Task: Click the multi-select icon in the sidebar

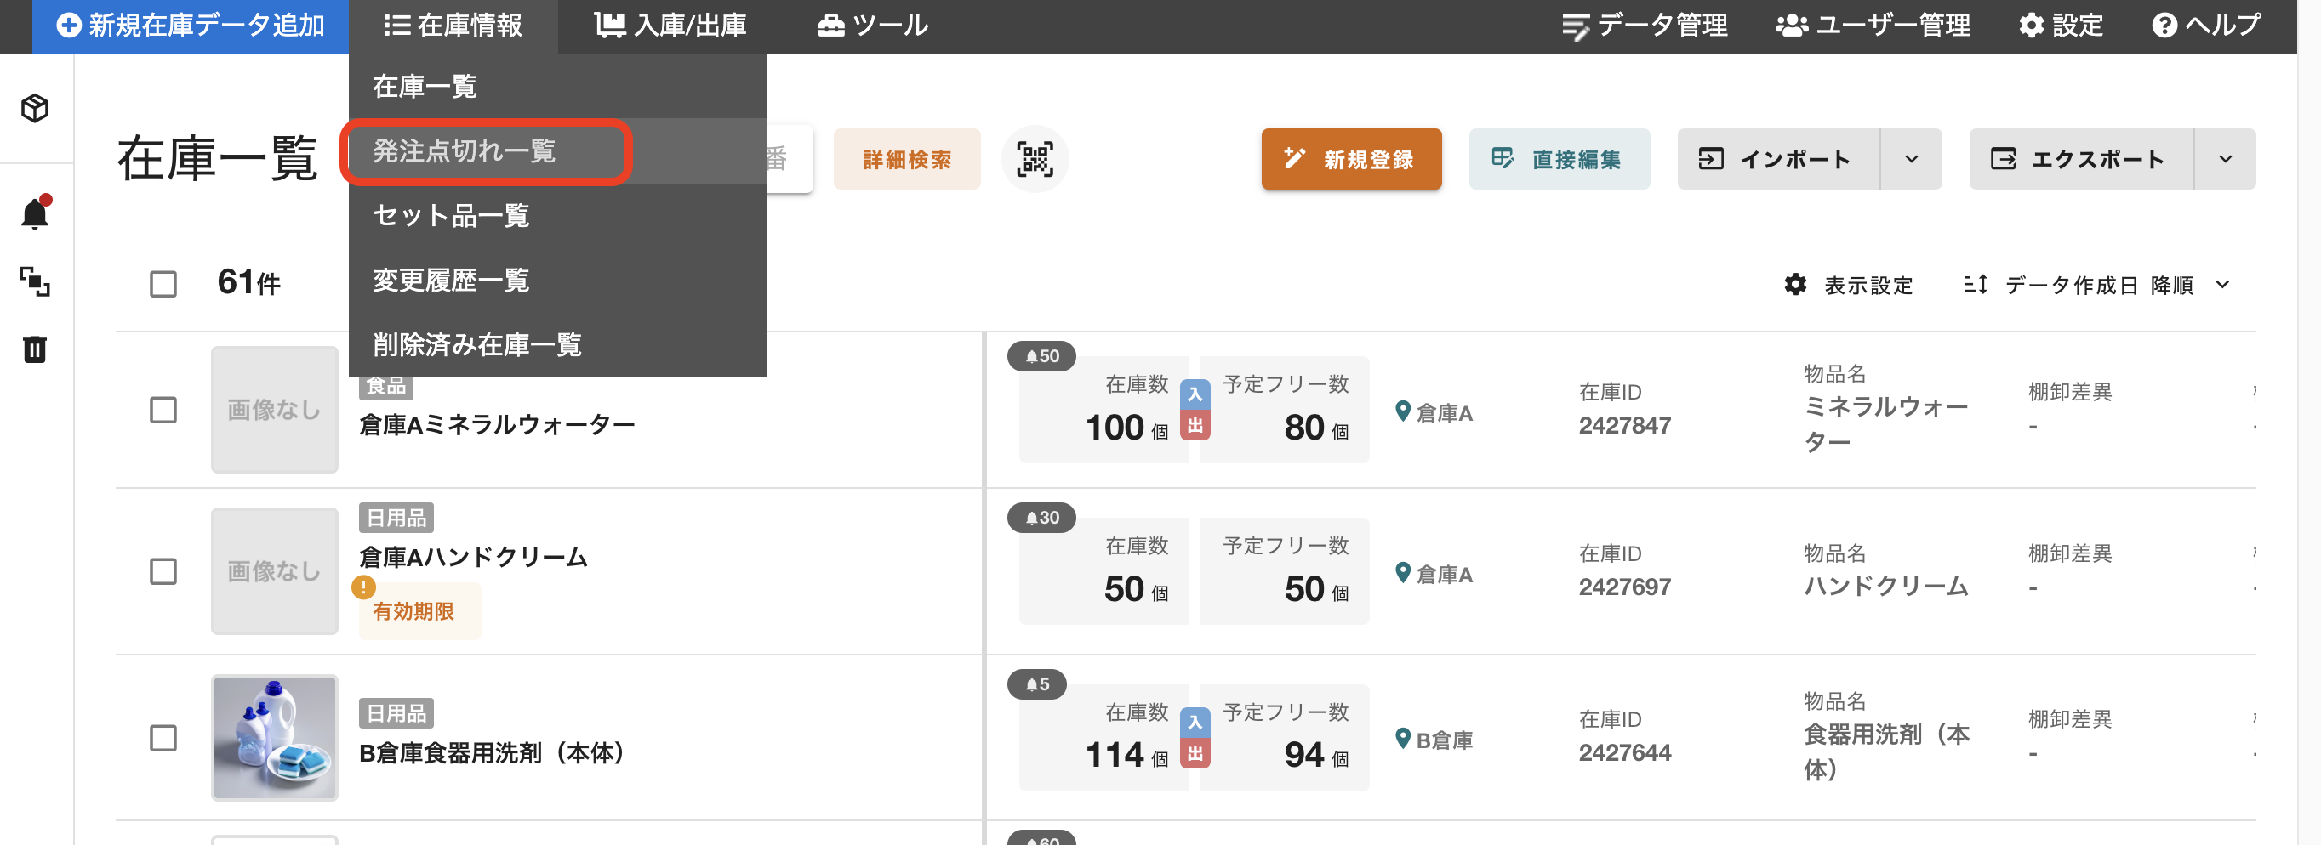Action: click(x=33, y=281)
